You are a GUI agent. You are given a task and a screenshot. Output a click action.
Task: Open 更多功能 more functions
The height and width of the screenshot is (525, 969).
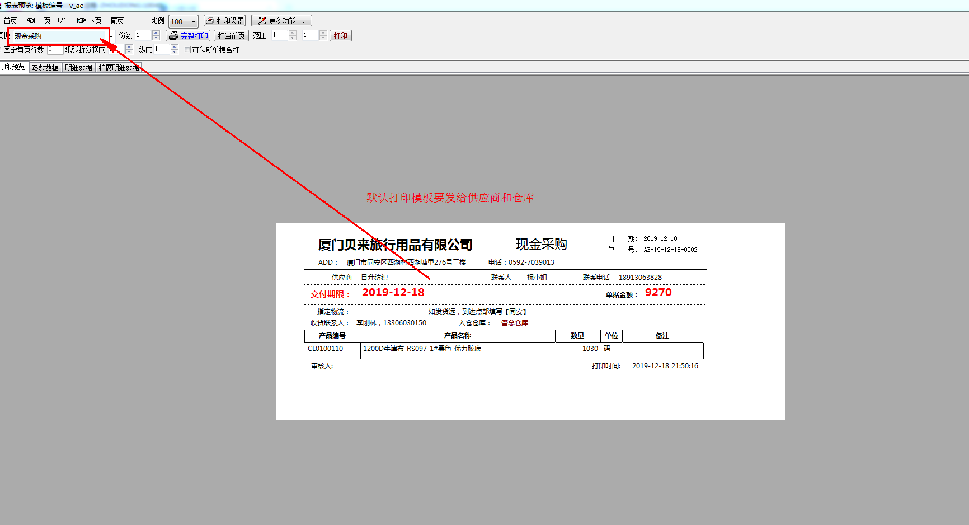(x=281, y=21)
